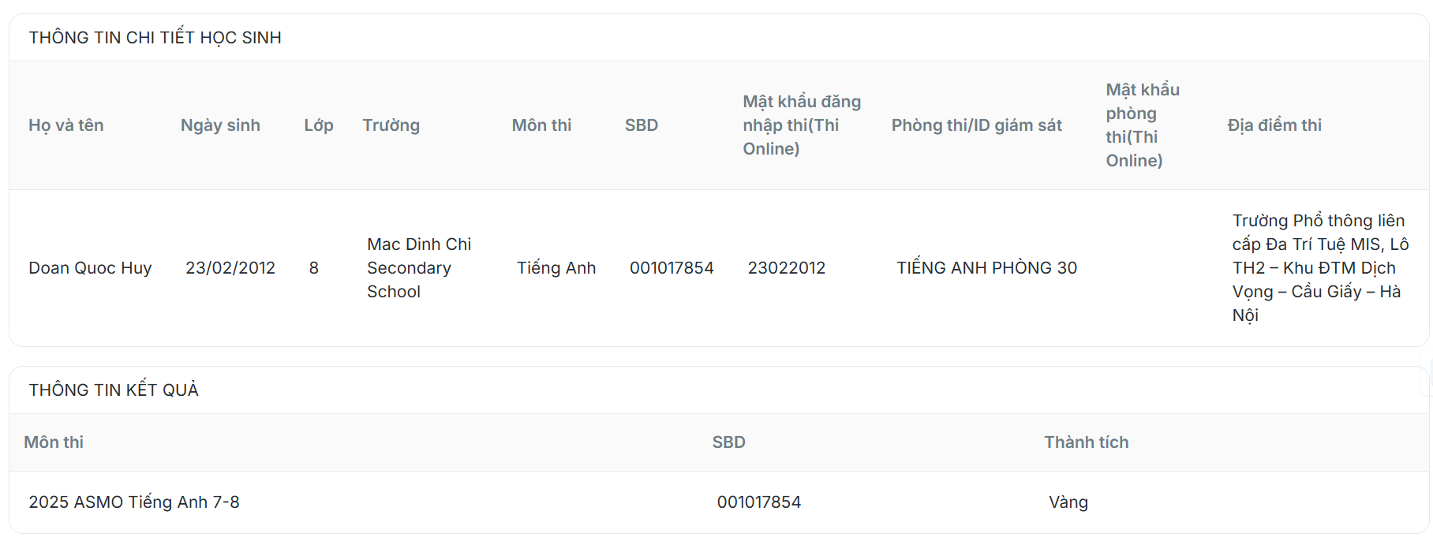Click the "Thành tích" column header
The image size is (1433, 552).
click(1086, 442)
